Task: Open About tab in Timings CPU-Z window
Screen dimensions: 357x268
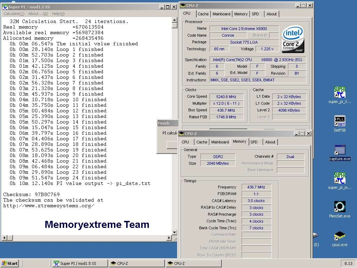Action: [270, 142]
